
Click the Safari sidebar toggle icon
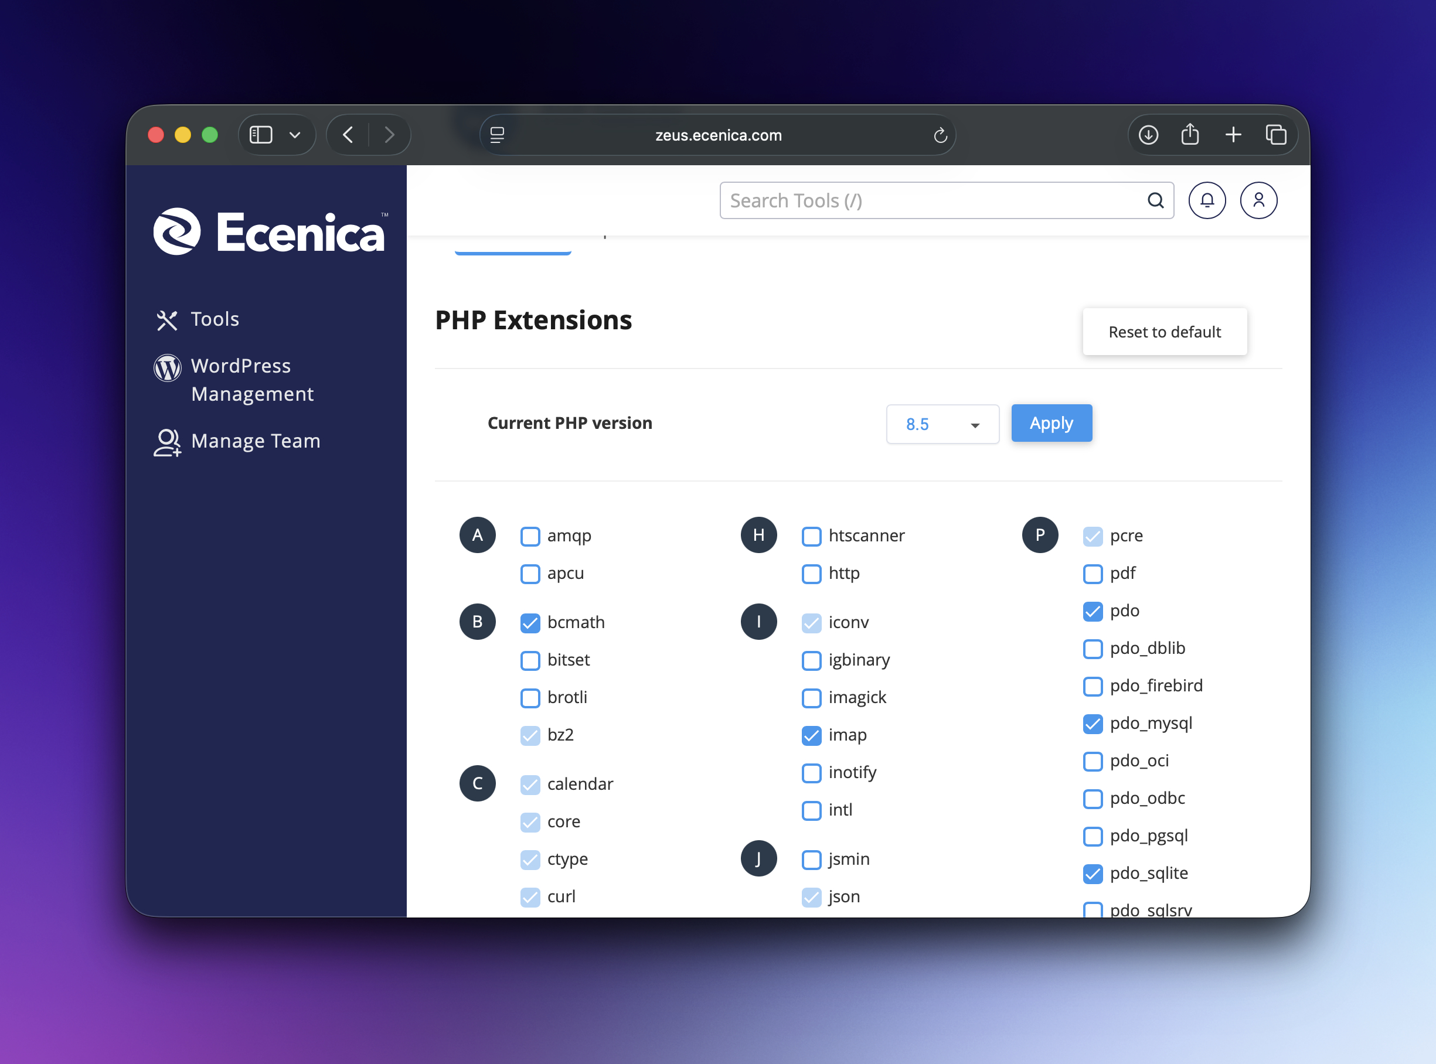click(261, 135)
